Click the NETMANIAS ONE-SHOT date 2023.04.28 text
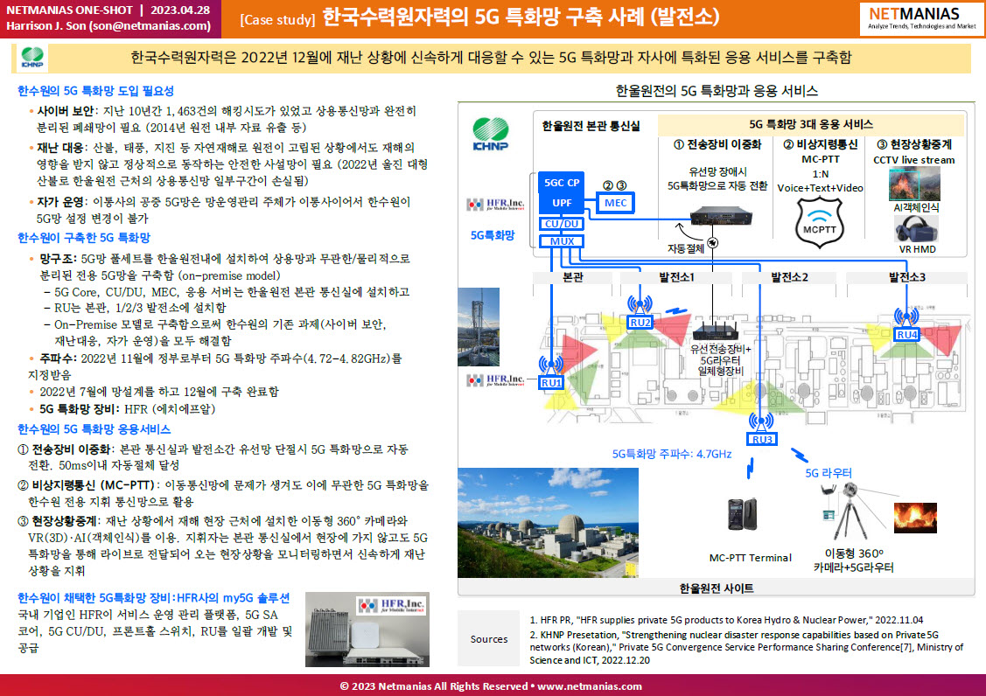The width and height of the screenshot is (986, 696). (108, 10)
